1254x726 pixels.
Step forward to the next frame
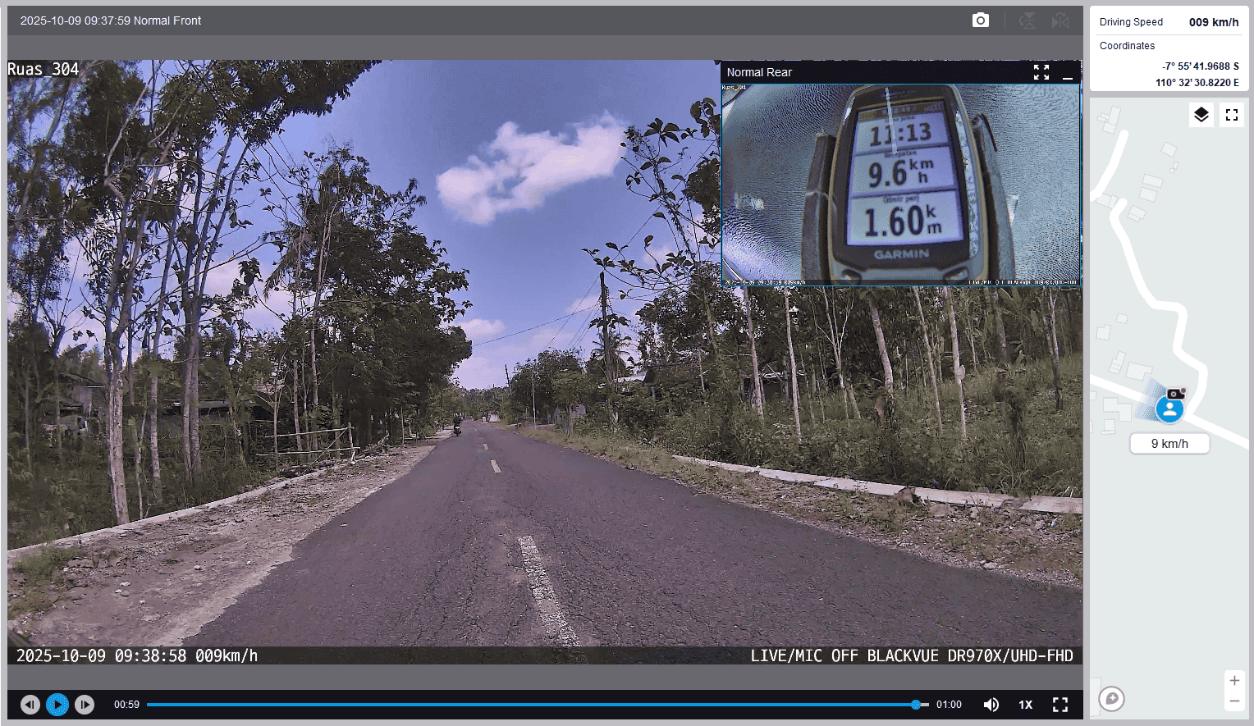(x=85, y=705)
